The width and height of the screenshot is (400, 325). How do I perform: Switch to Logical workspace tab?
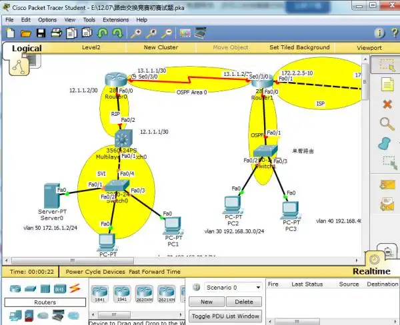[27, 48]
